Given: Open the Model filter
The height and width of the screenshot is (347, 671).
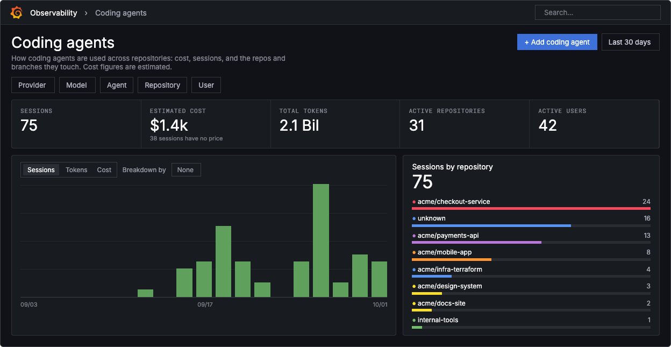Looking at the screenshot, I should point(77,85).
